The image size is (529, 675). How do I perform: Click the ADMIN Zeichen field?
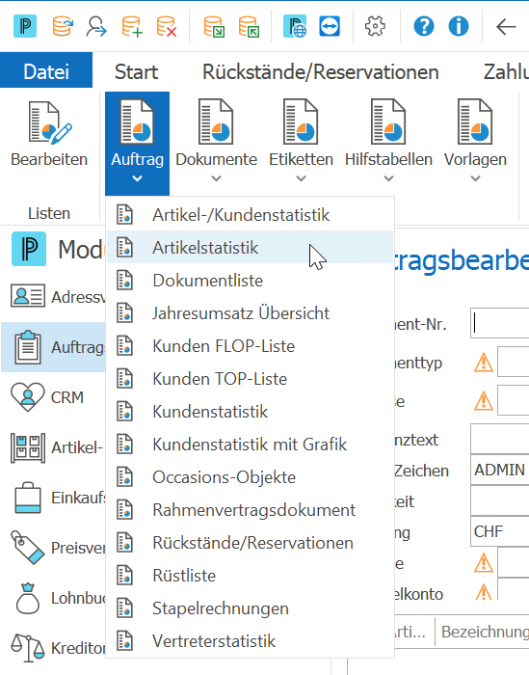point(500,470)
